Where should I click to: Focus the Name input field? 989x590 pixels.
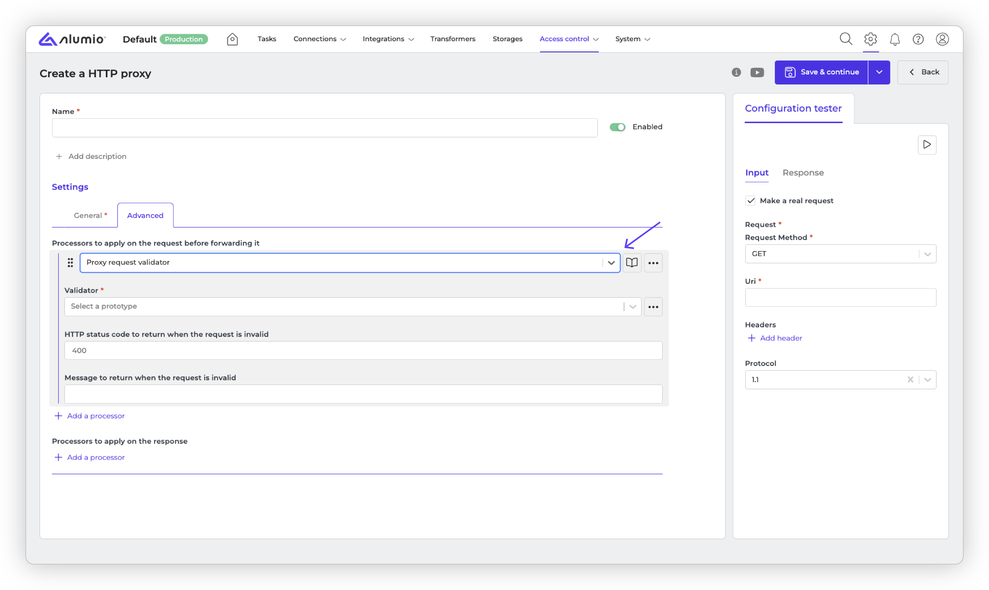[x=324, y=128]
